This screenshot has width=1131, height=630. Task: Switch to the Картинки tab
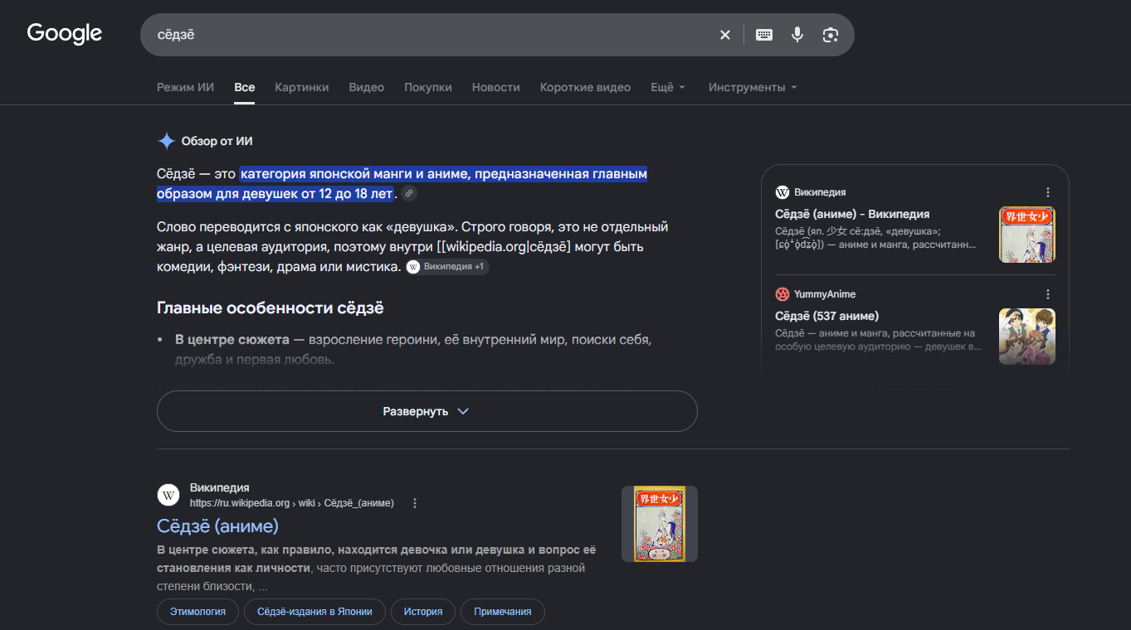click(x=302, y=87)
